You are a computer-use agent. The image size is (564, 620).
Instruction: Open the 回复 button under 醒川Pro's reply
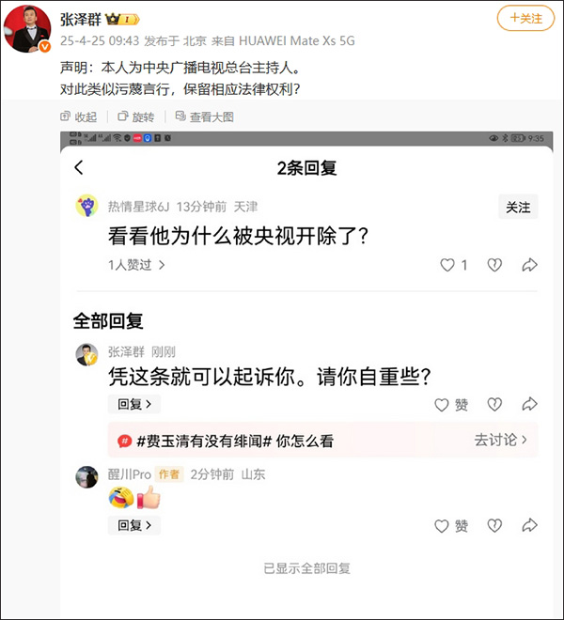tap(133, 525)
